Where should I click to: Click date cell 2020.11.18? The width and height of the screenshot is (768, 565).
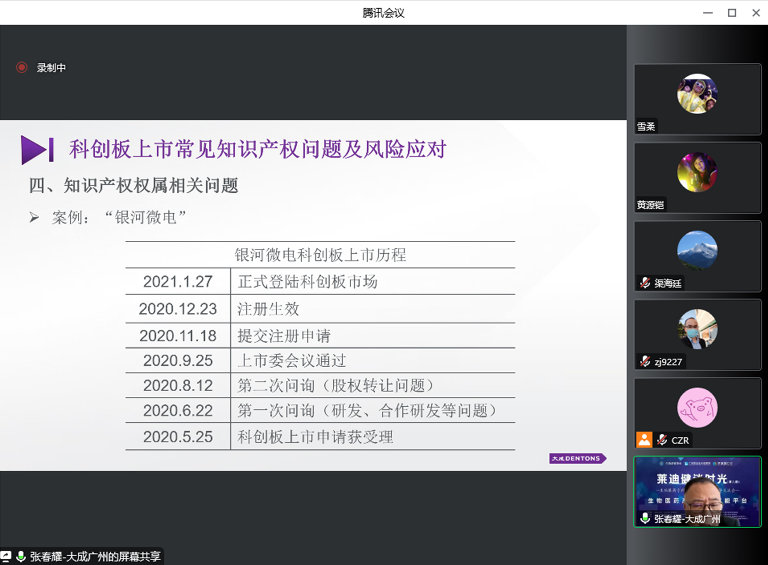tap(178, 336)
